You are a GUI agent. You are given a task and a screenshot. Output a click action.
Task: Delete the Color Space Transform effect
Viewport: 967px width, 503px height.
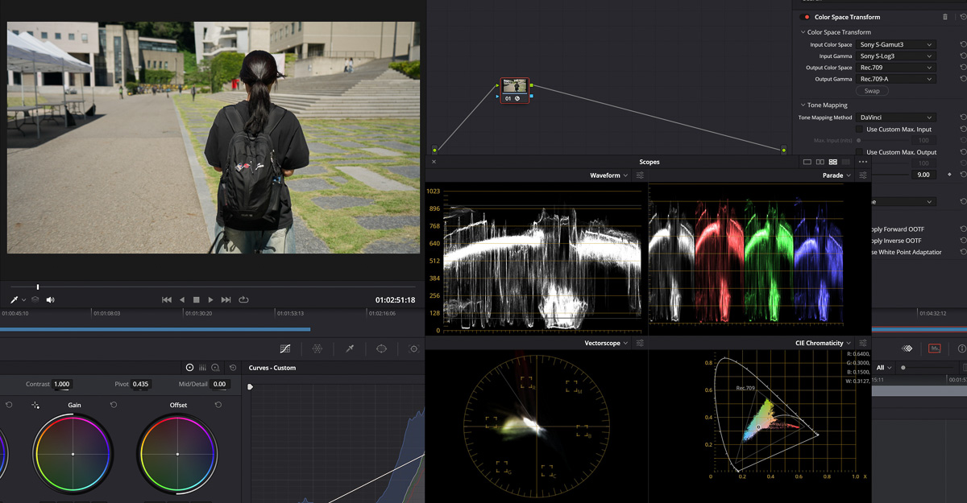(x=945, y=17)
